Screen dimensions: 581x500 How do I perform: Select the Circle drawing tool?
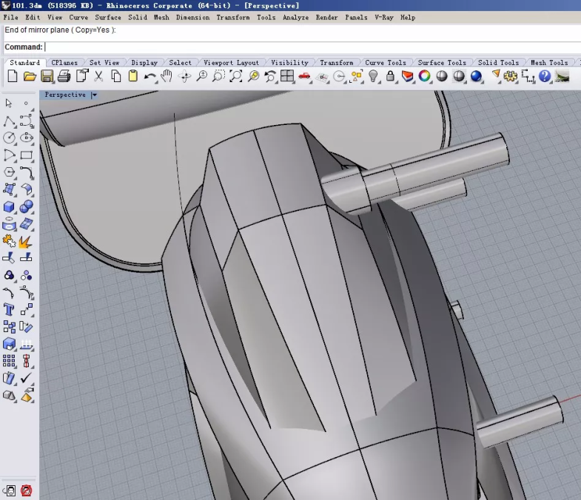[9, 138]
